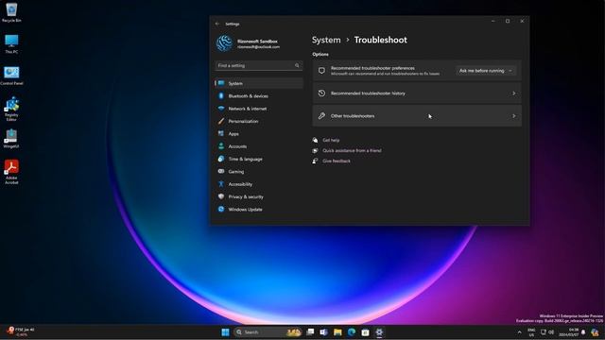The height and width of the screenshot is (340, 605).
Task: Open the Get help link
Action: (331, 141)
